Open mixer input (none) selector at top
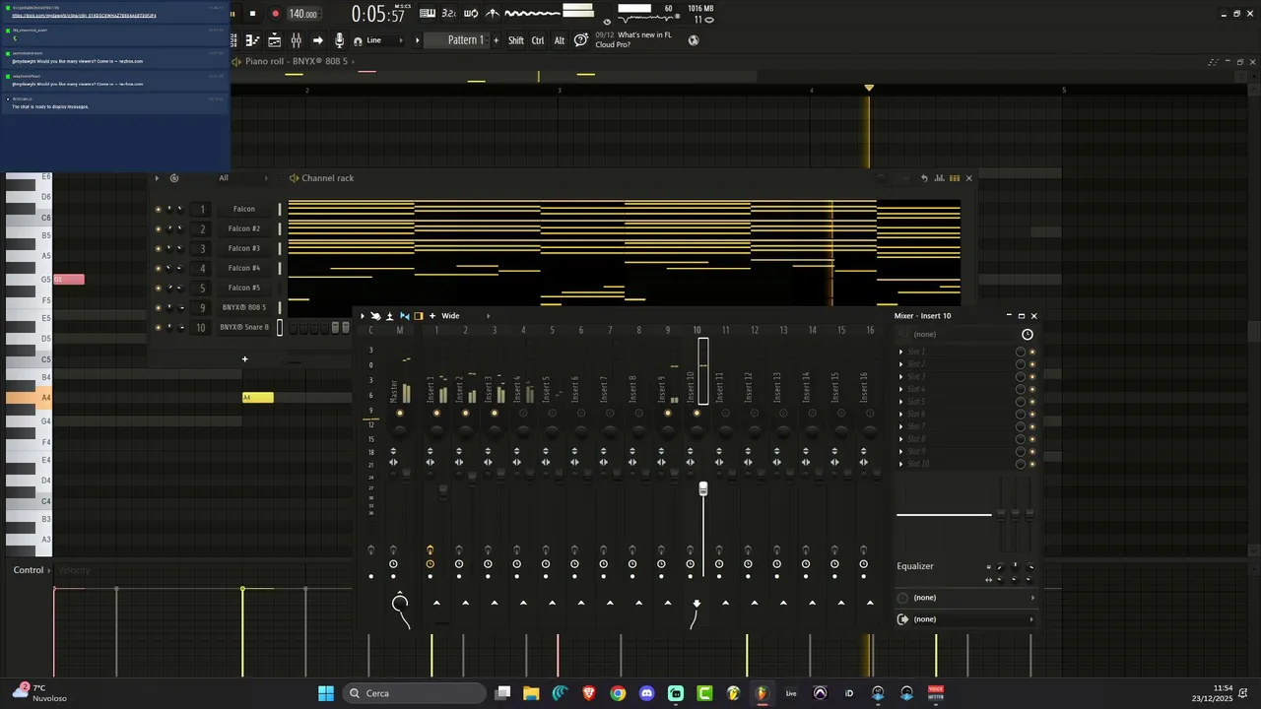 pos(956,335)
